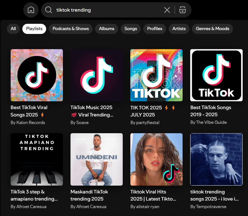Click the magnifying glass search icon
Image resolution: width=248 pixels, height=216 pixels.
pyautogui.click(x=48, y=10)
